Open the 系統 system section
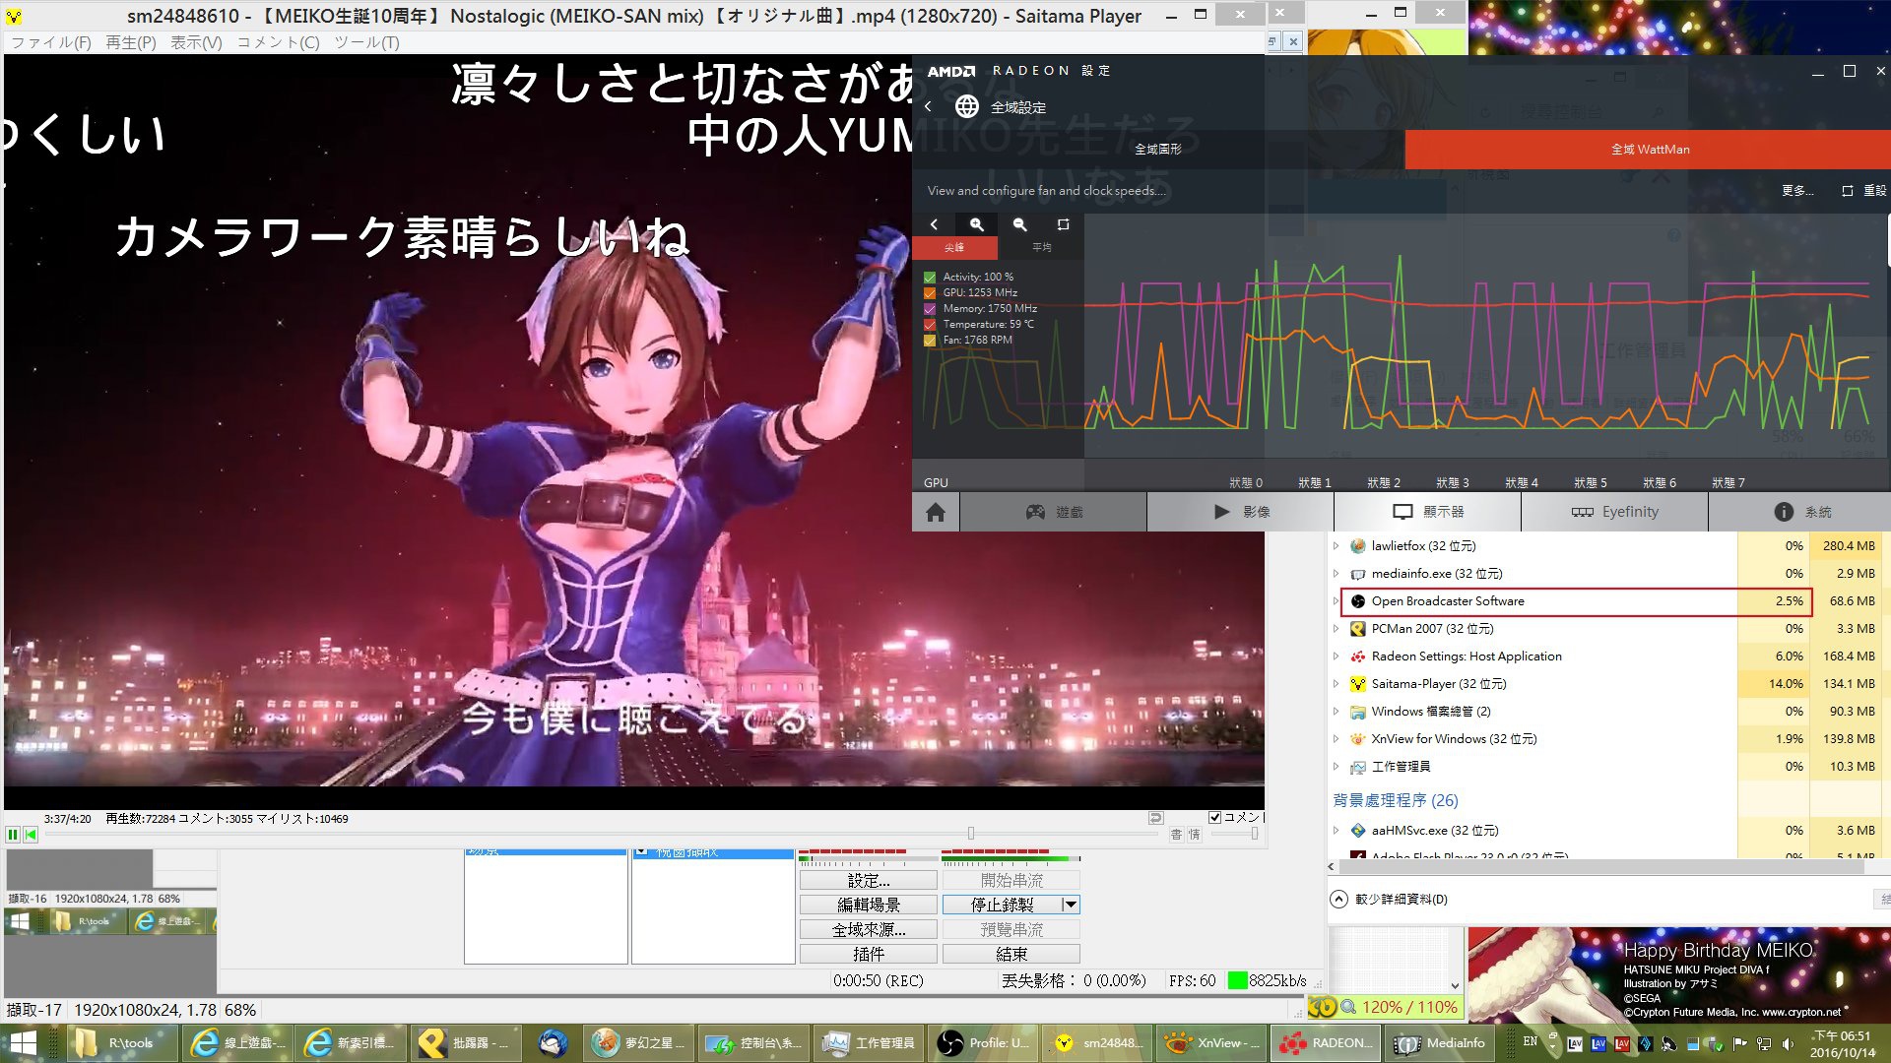This screenshot has height=1063, width=1891. (x=1800, y=512)
